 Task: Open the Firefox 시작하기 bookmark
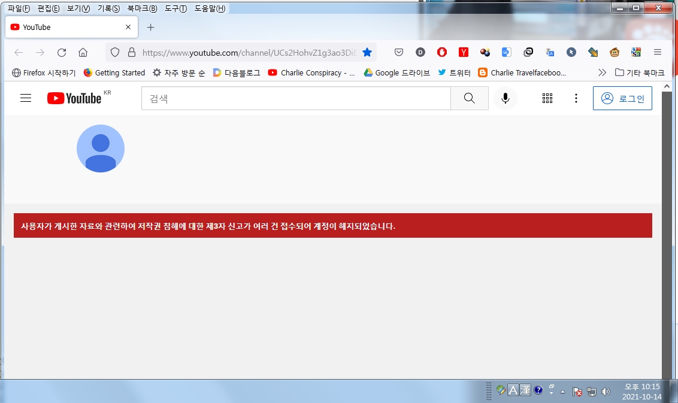point(44,72)
